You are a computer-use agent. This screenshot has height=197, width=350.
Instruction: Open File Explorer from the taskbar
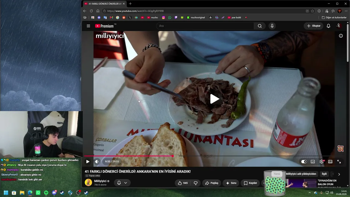pos(22,193)
